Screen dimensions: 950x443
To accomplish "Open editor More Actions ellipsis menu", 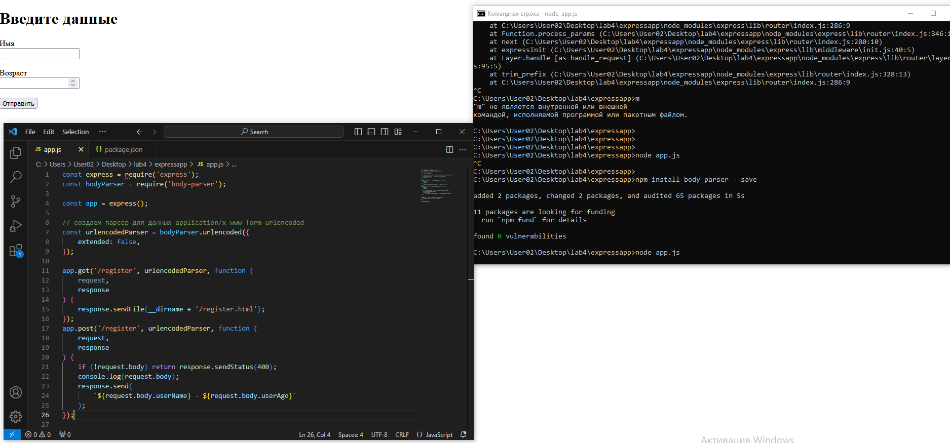I will (x=463, y=149).
